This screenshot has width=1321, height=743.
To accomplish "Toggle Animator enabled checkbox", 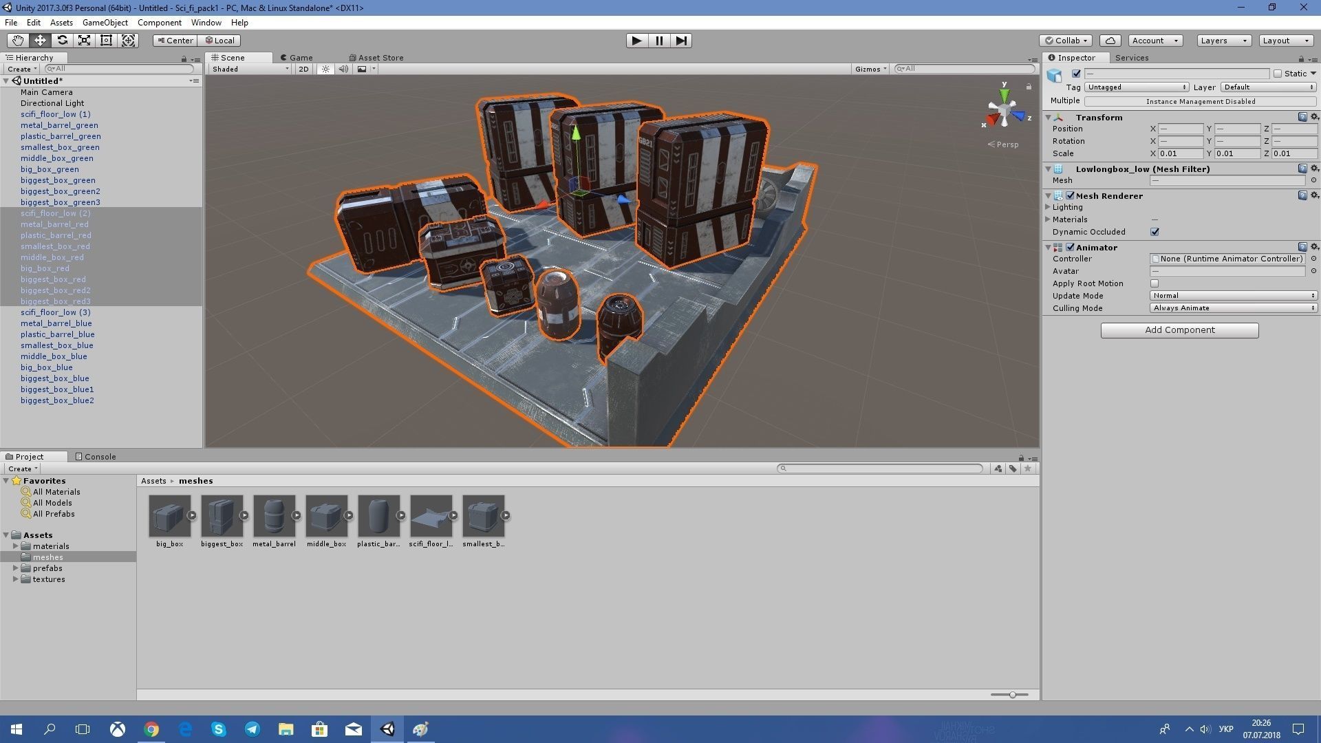I will pyautogui.click(x=1070, y=248).
